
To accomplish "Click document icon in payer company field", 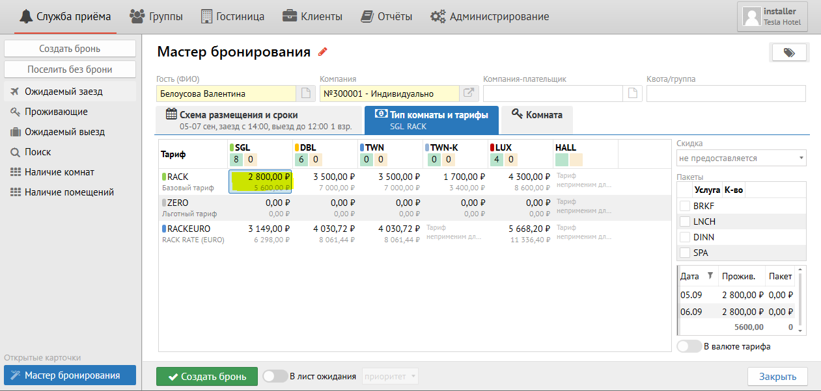I will 632,94.
